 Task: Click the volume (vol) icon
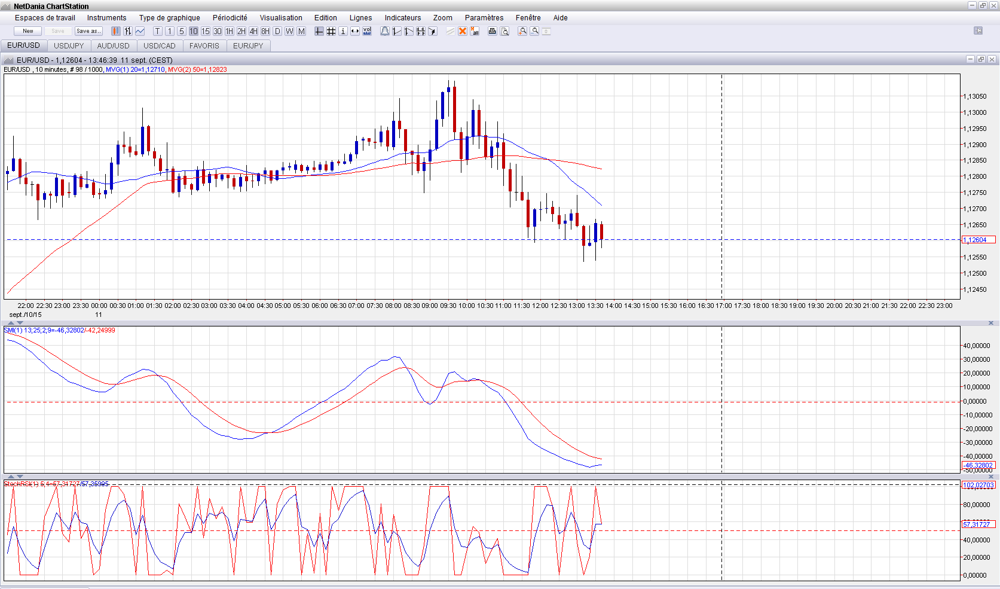click(367, 31)
